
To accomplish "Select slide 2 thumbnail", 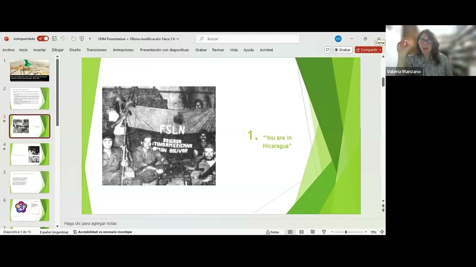I will pyautogui.click(x=30, y=98).
